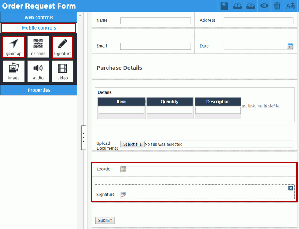
Task: Select the qr code control
Action: (38, 47)
